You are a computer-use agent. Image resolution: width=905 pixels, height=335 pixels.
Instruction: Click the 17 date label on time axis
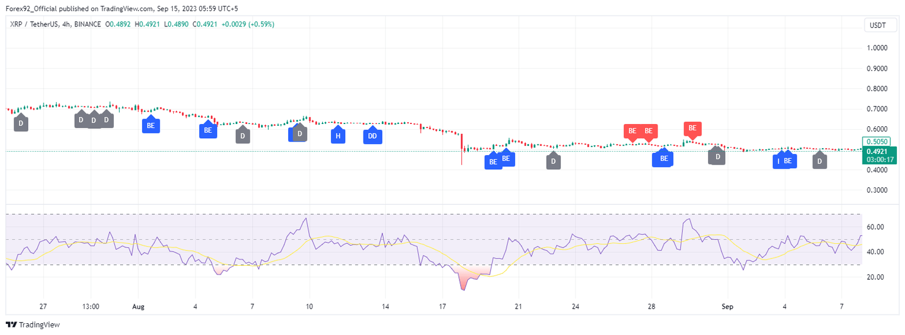pos(442,307)
